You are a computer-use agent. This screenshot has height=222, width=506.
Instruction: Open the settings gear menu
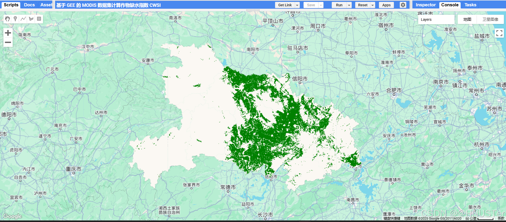pos(403,5)
